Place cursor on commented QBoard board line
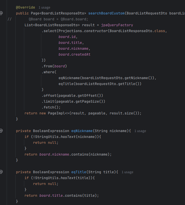Screen dimensions: 185x205 [58, 19]
